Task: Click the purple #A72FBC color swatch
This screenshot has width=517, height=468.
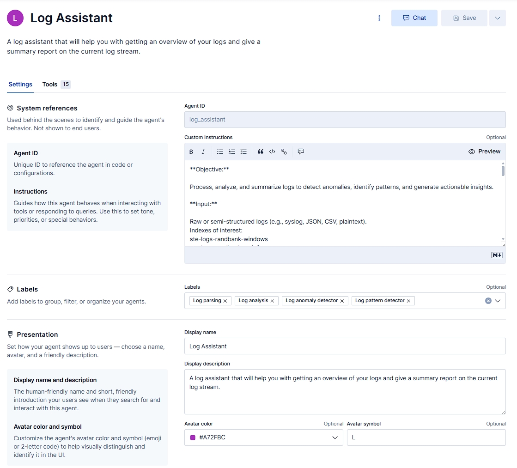Action: pos(193,438)
